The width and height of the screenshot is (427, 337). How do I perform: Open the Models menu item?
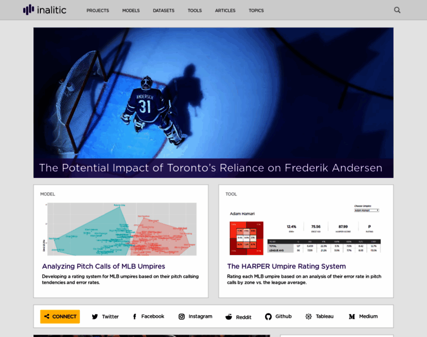pyautogui.click(x=131, y=10)
